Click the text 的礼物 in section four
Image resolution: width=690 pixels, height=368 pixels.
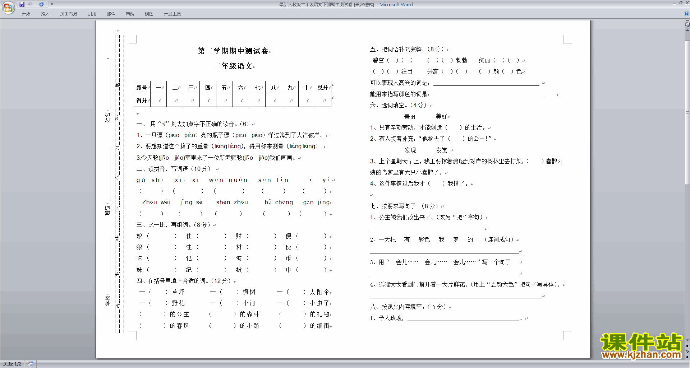point(320,314)
